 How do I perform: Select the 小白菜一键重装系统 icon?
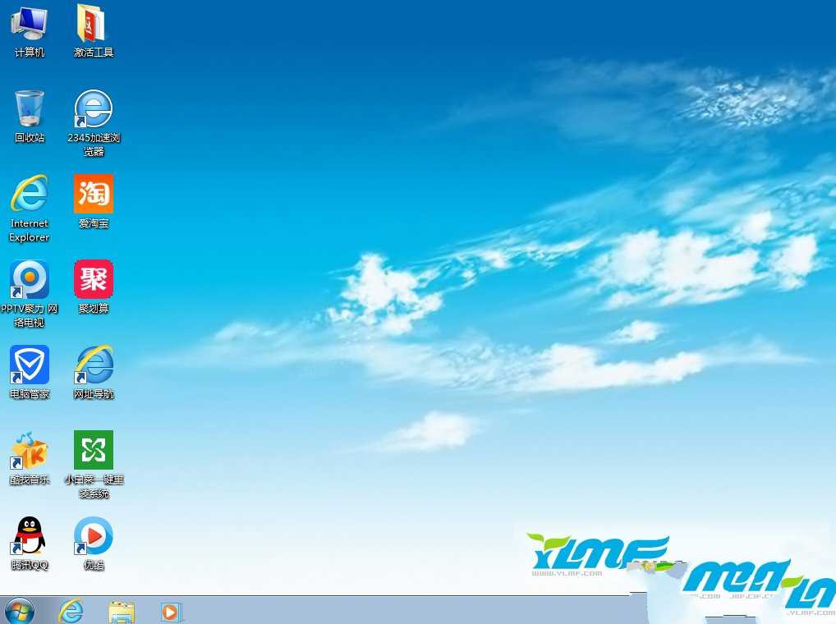coord(93,451)
